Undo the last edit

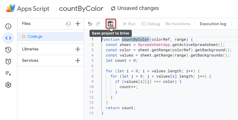point(90,24)
